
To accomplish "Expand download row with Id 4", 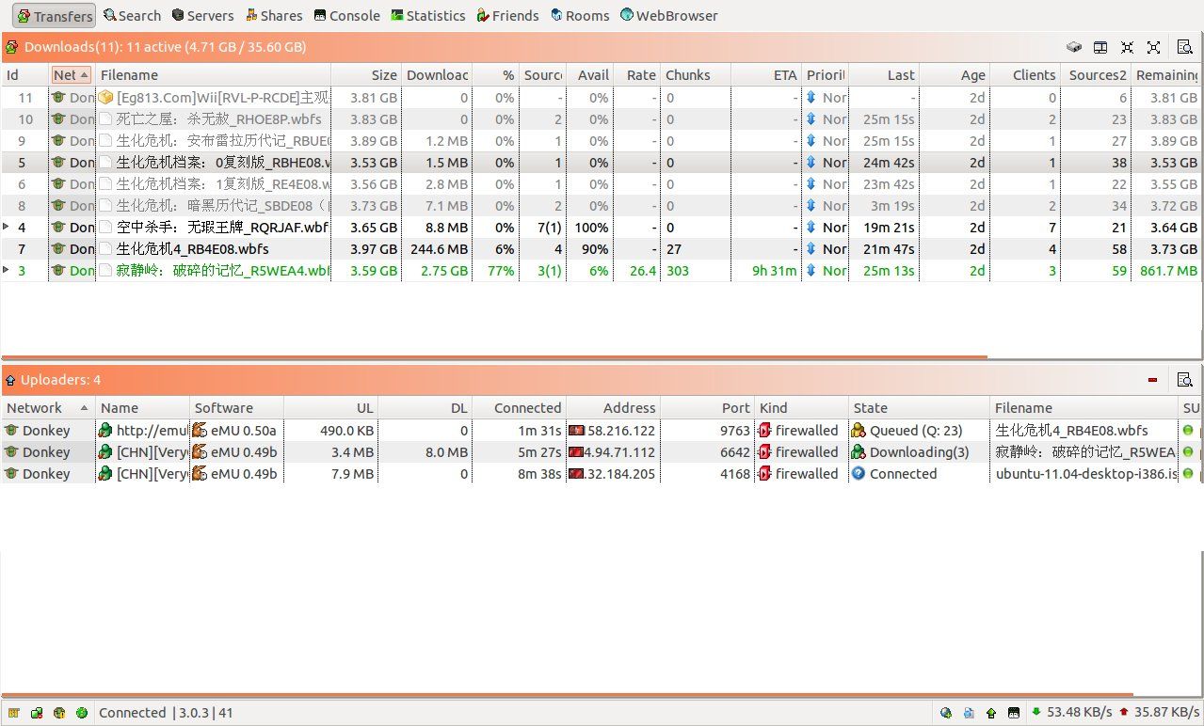I will [8, 227].
